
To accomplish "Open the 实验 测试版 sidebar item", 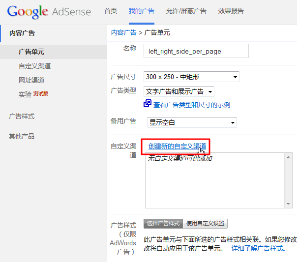I will [x=33, y=94].
